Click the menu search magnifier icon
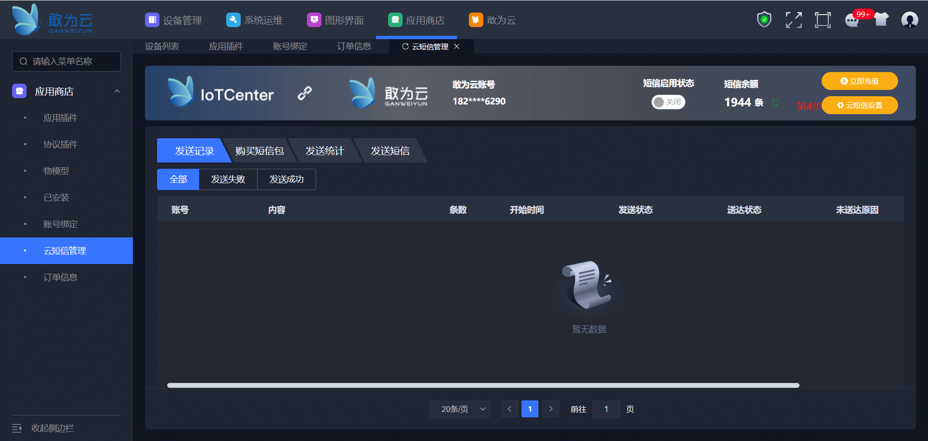928x441 pixels. (x=23, y=61)
